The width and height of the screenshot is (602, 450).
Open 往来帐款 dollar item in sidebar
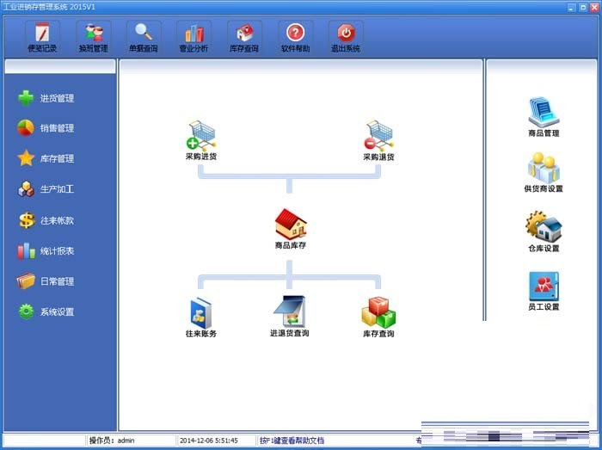click(46, 220)
